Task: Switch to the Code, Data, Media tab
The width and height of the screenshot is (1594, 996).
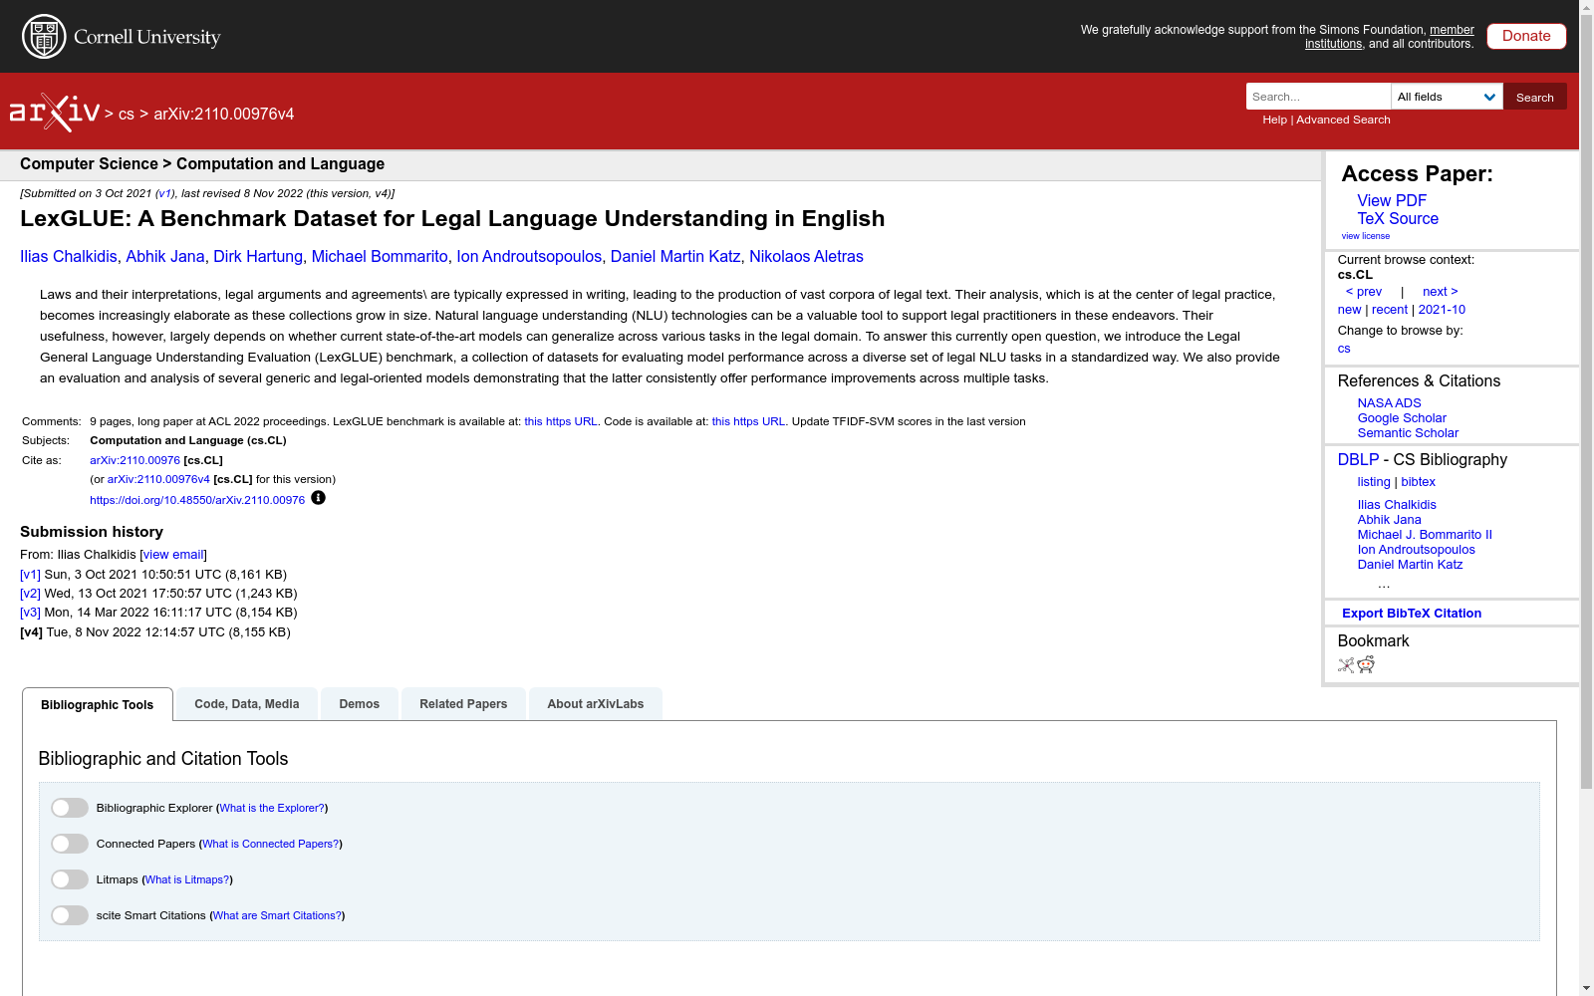Action: (246, 703)
